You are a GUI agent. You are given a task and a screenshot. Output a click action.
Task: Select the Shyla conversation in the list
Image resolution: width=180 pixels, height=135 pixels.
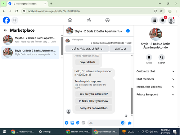30,53
